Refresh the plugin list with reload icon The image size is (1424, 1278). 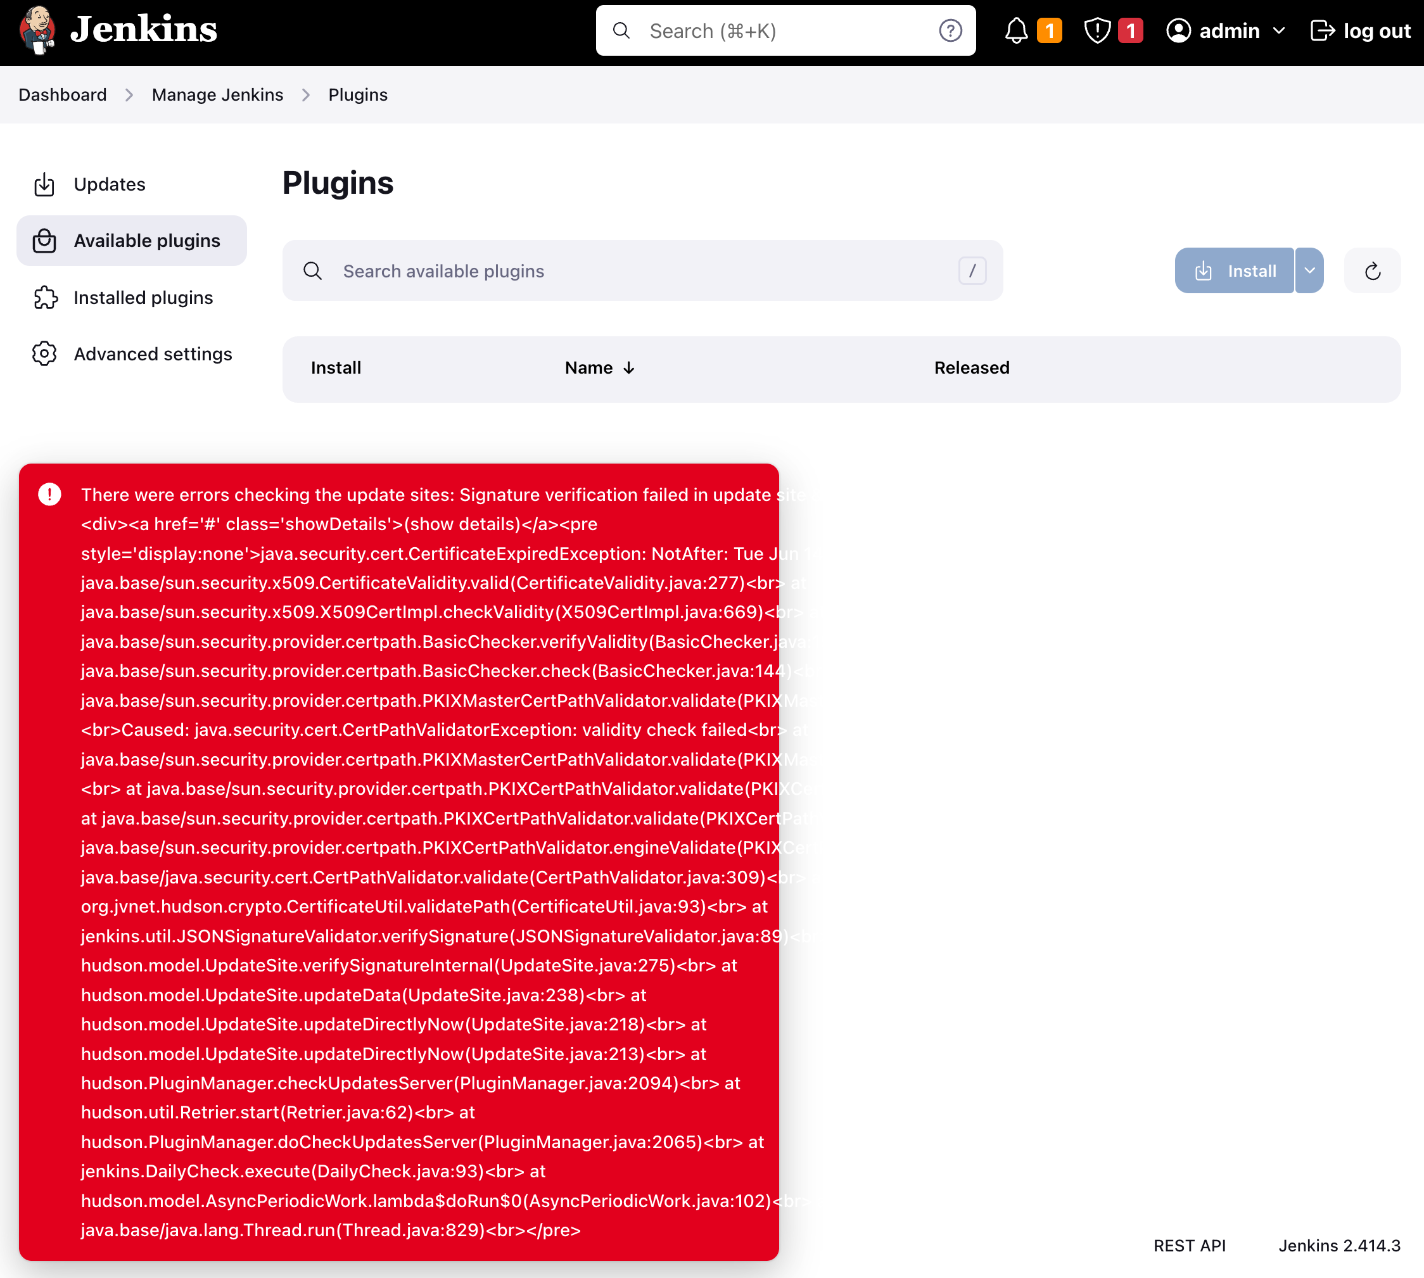1373,271
